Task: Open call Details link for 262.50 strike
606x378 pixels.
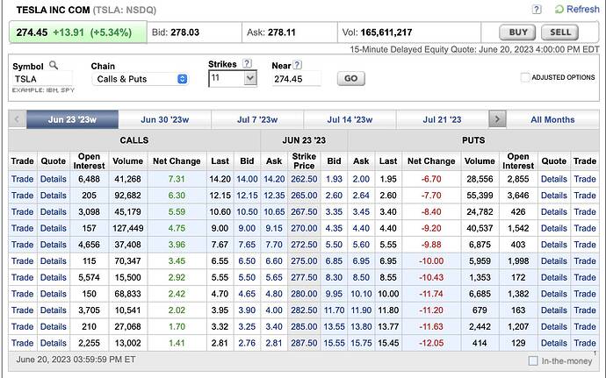Action: (x=53, y=179)
